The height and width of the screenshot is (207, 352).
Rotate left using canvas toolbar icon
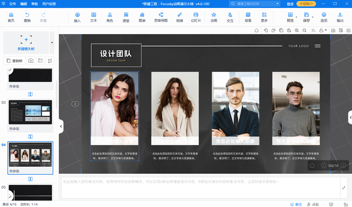(266, 30)
